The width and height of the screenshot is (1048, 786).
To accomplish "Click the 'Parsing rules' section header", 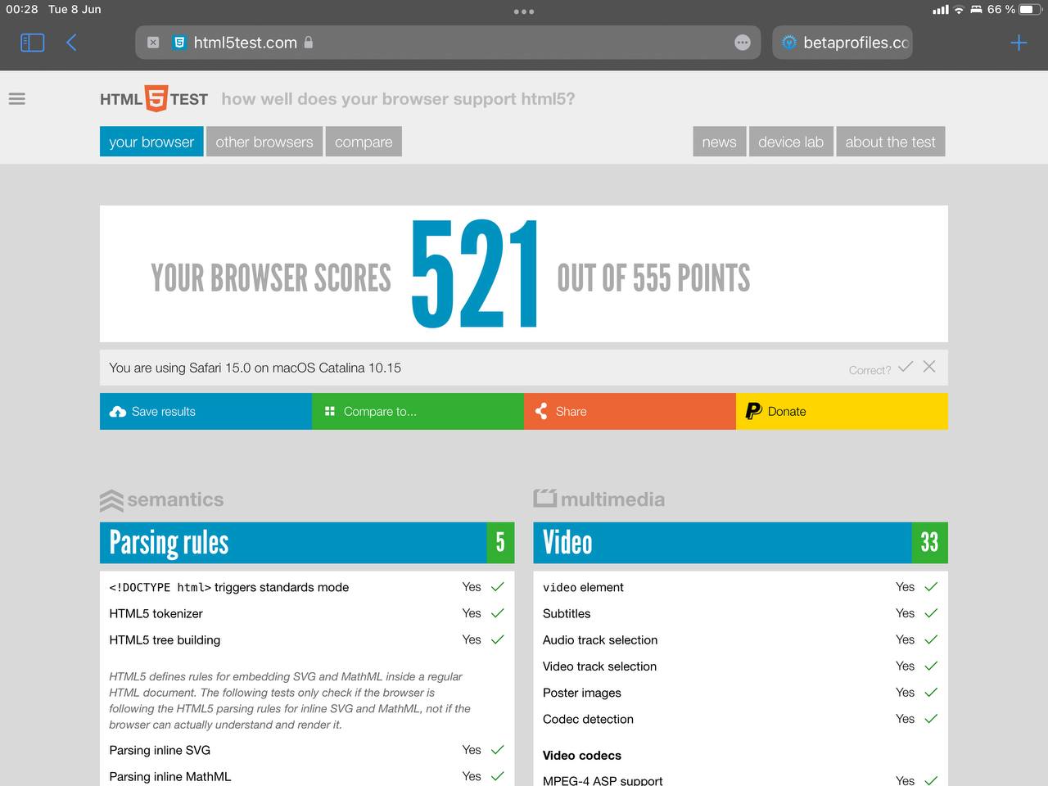I will pos(307,543).
